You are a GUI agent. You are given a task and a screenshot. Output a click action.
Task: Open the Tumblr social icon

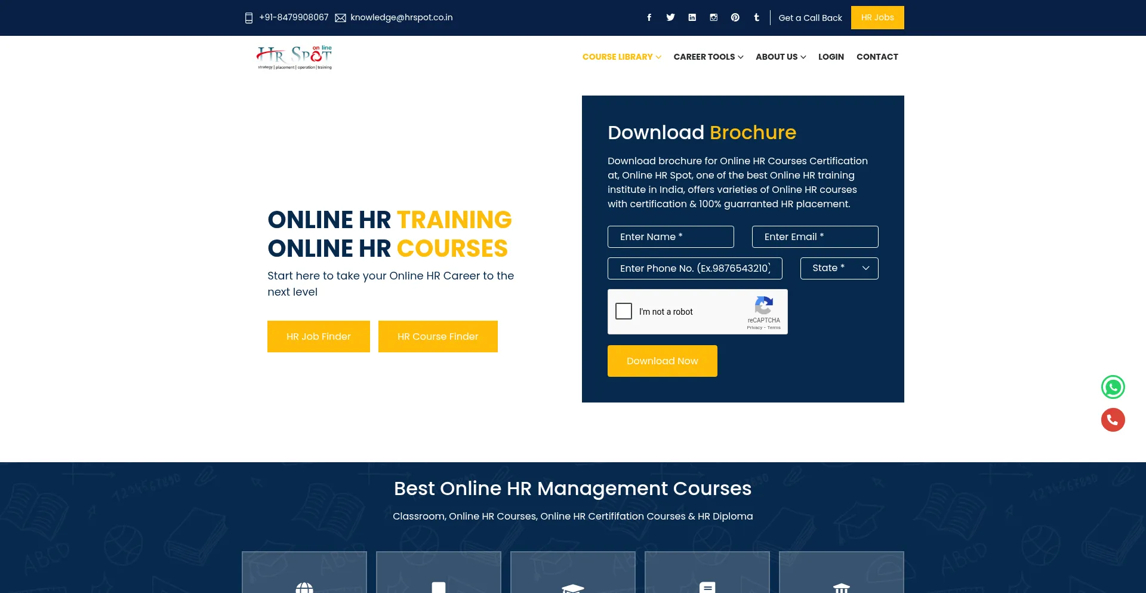[756, 18]
